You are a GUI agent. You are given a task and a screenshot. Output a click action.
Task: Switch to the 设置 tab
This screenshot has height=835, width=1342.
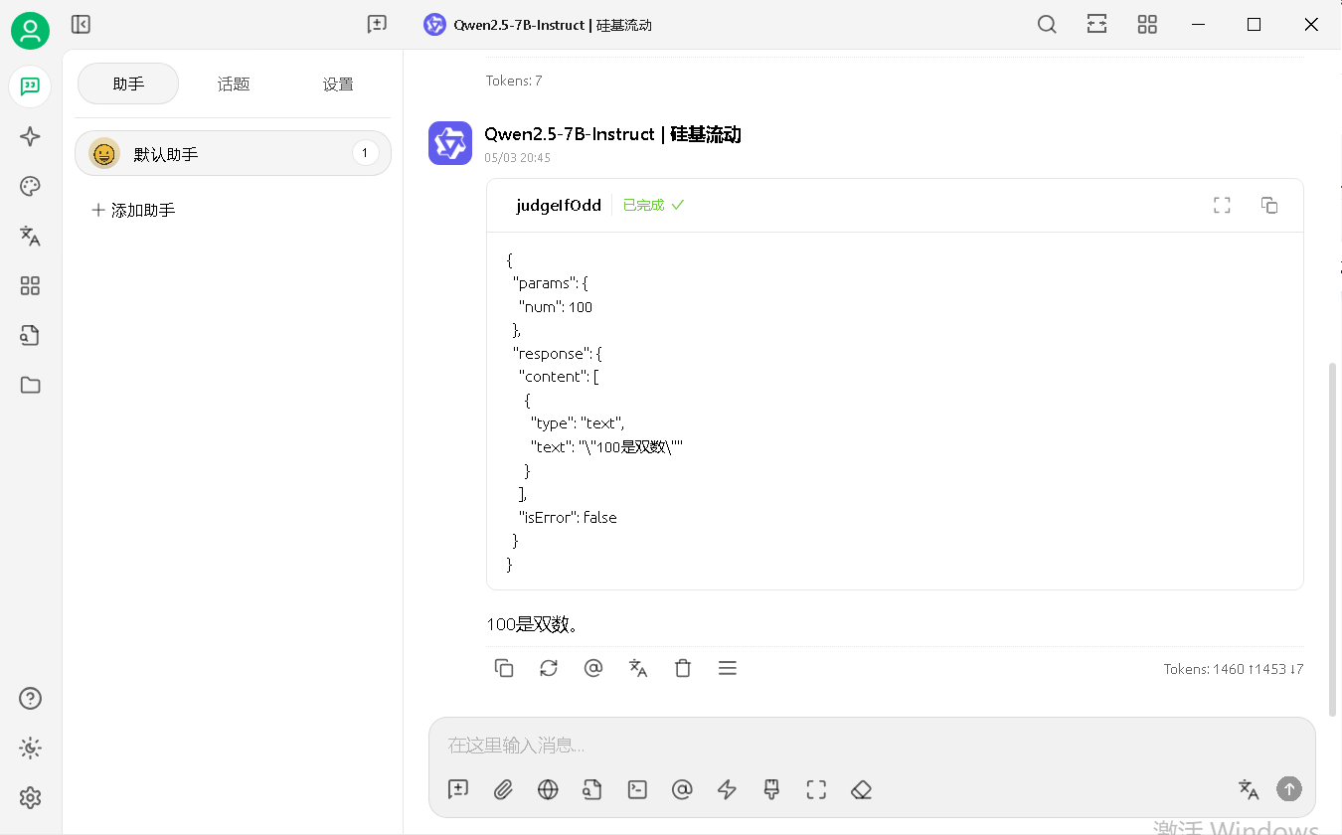tap(338, 84)
